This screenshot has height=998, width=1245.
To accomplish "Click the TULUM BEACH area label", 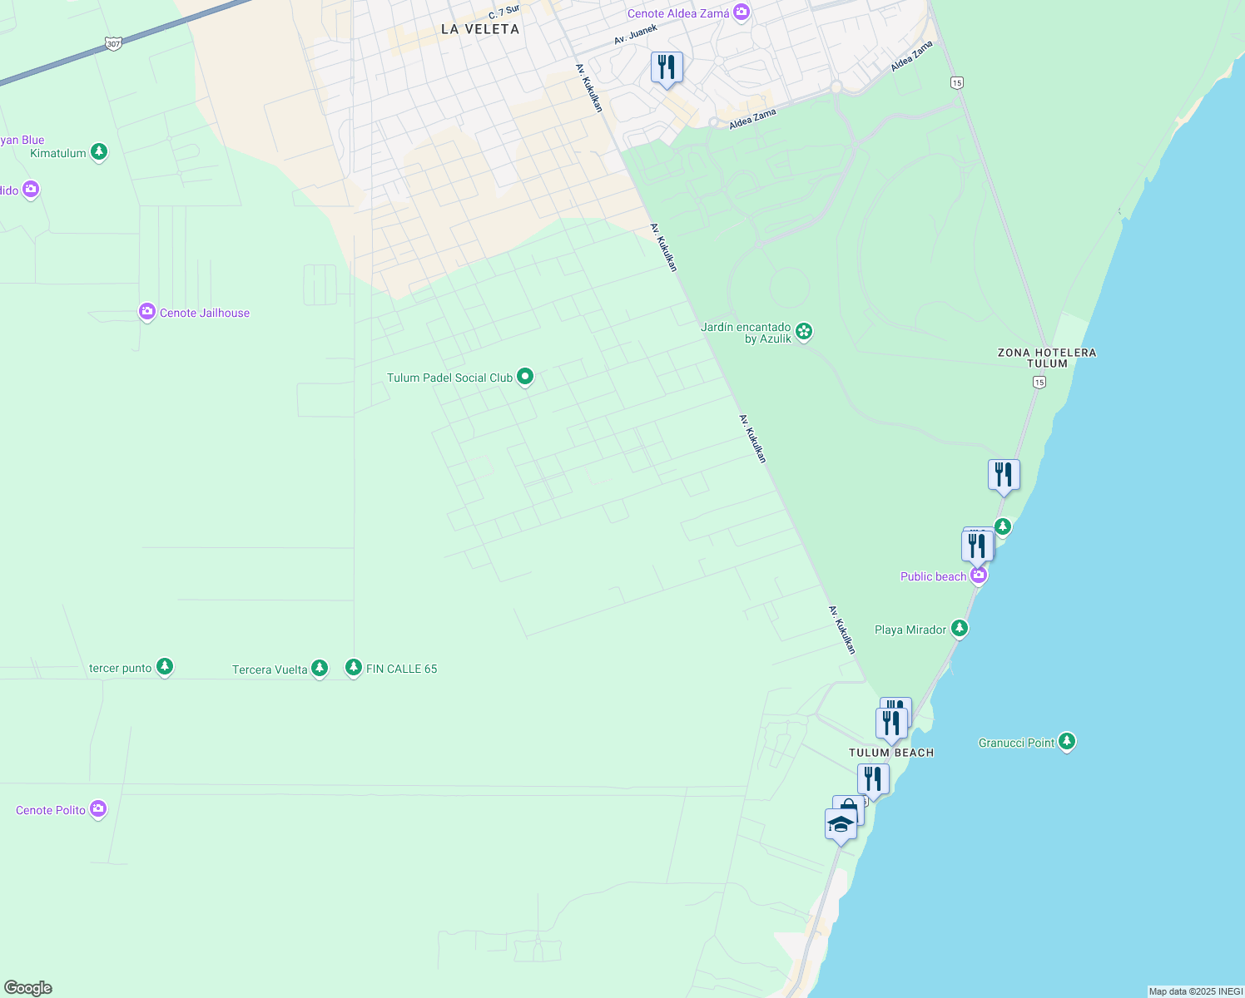I will (x=891, y=753).
